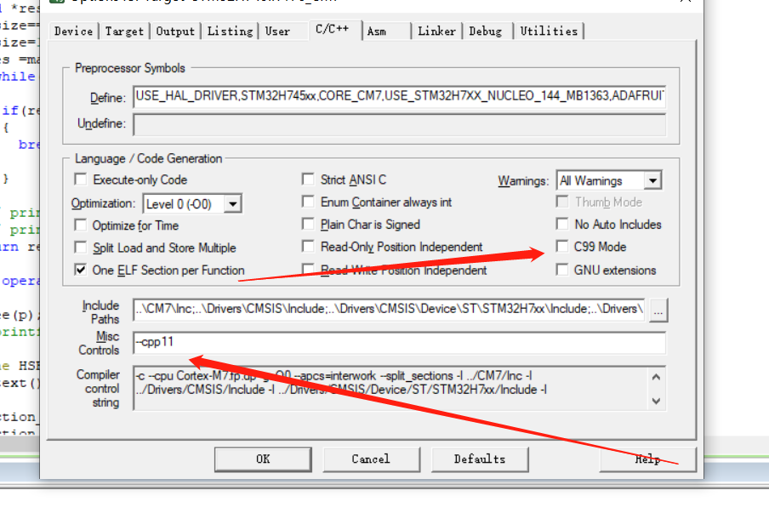Confirm settings with the OK button
Viewport: 769px width, 513px height.
(263, 459)
